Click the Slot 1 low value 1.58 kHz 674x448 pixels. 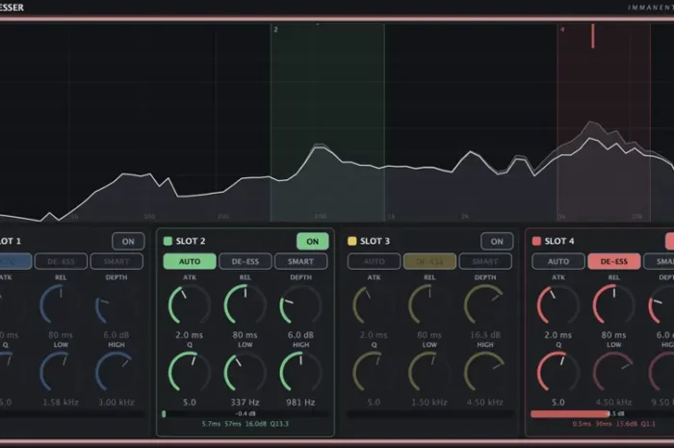coord(61,403)
